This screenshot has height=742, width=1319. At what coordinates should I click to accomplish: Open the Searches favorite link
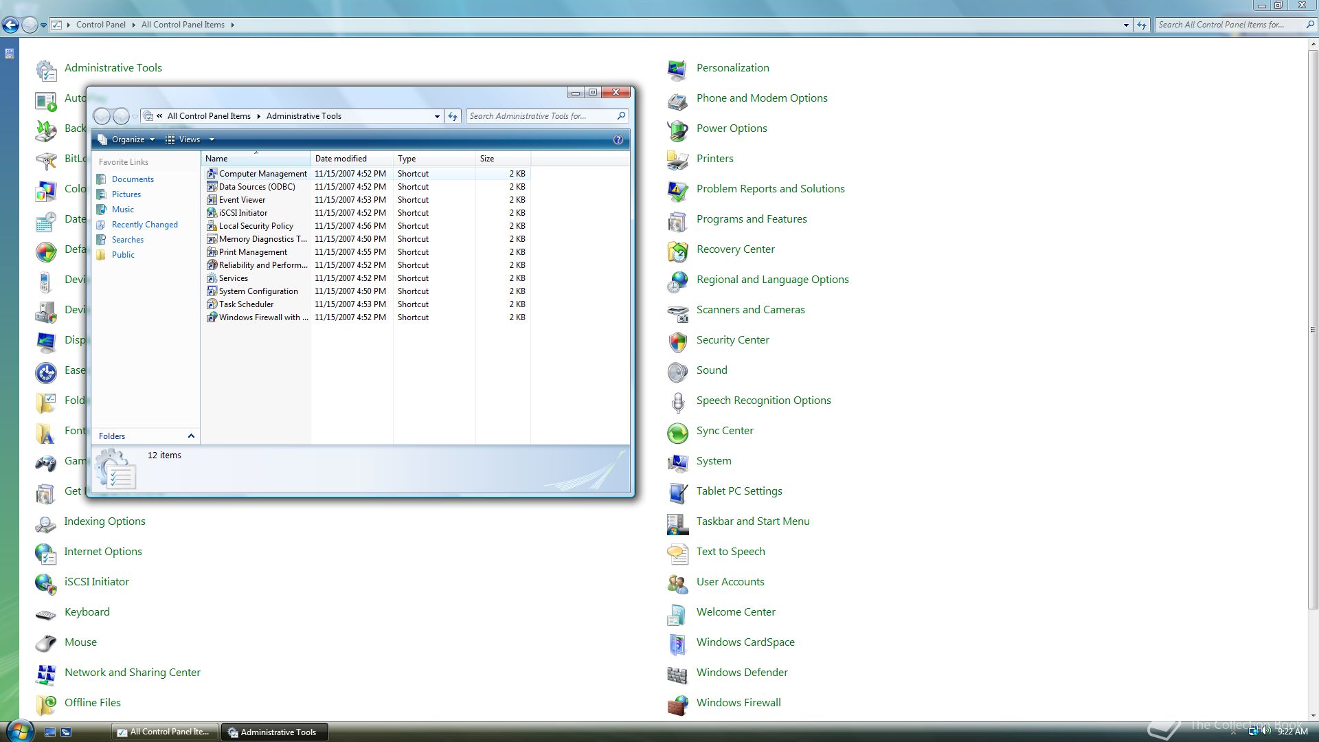coord(128,240)
